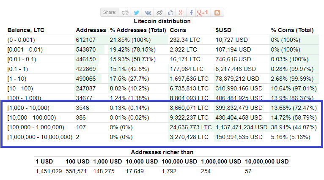Click the 558,571 value

click(x=76, y=171)
